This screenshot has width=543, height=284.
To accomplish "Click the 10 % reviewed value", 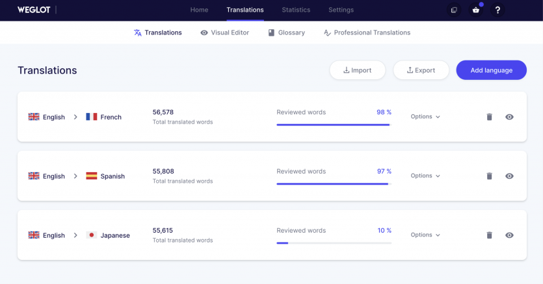I will click(x=384, y=230).
